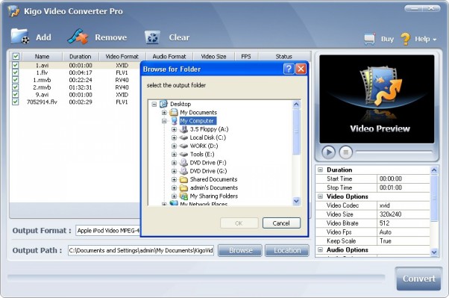Click the Add text label
449x298 pixels.
[43, 37]
